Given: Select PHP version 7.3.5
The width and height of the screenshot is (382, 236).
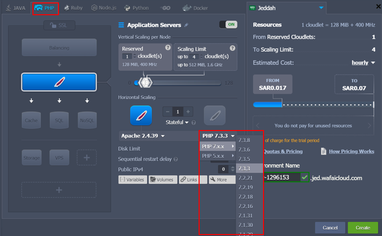Looking at the screenshot, I should 249,159.
